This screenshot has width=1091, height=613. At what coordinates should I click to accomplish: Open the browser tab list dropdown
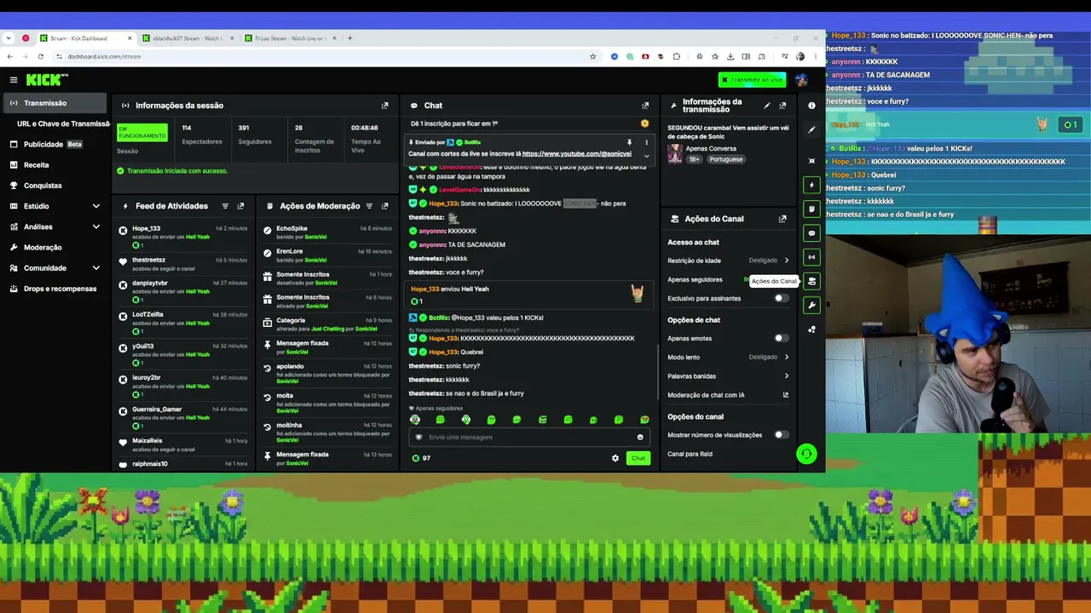pyautogui.click(x=9, y=38)
